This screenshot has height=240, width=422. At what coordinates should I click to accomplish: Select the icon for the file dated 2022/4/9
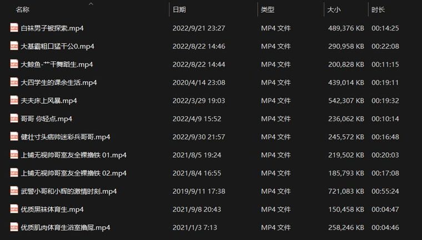14,118
